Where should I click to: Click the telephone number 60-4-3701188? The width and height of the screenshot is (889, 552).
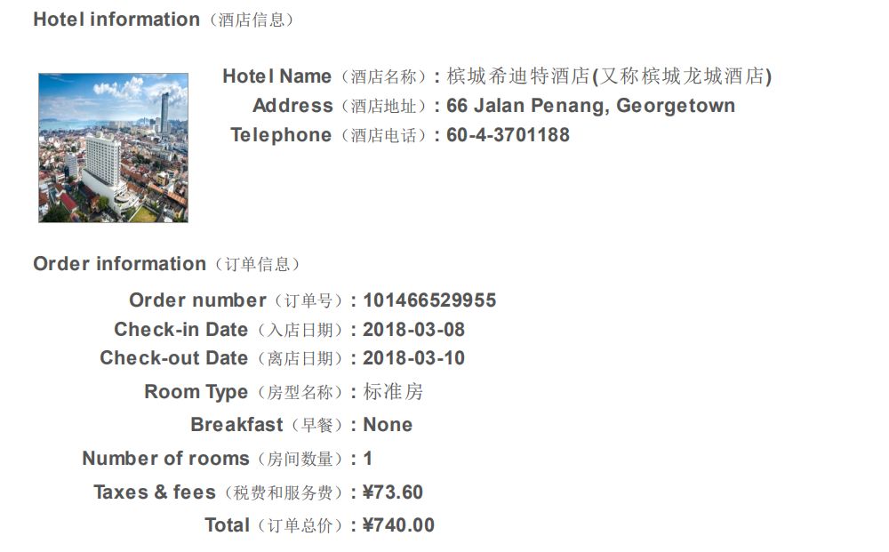pyautogui.click(x=508, y=135)
